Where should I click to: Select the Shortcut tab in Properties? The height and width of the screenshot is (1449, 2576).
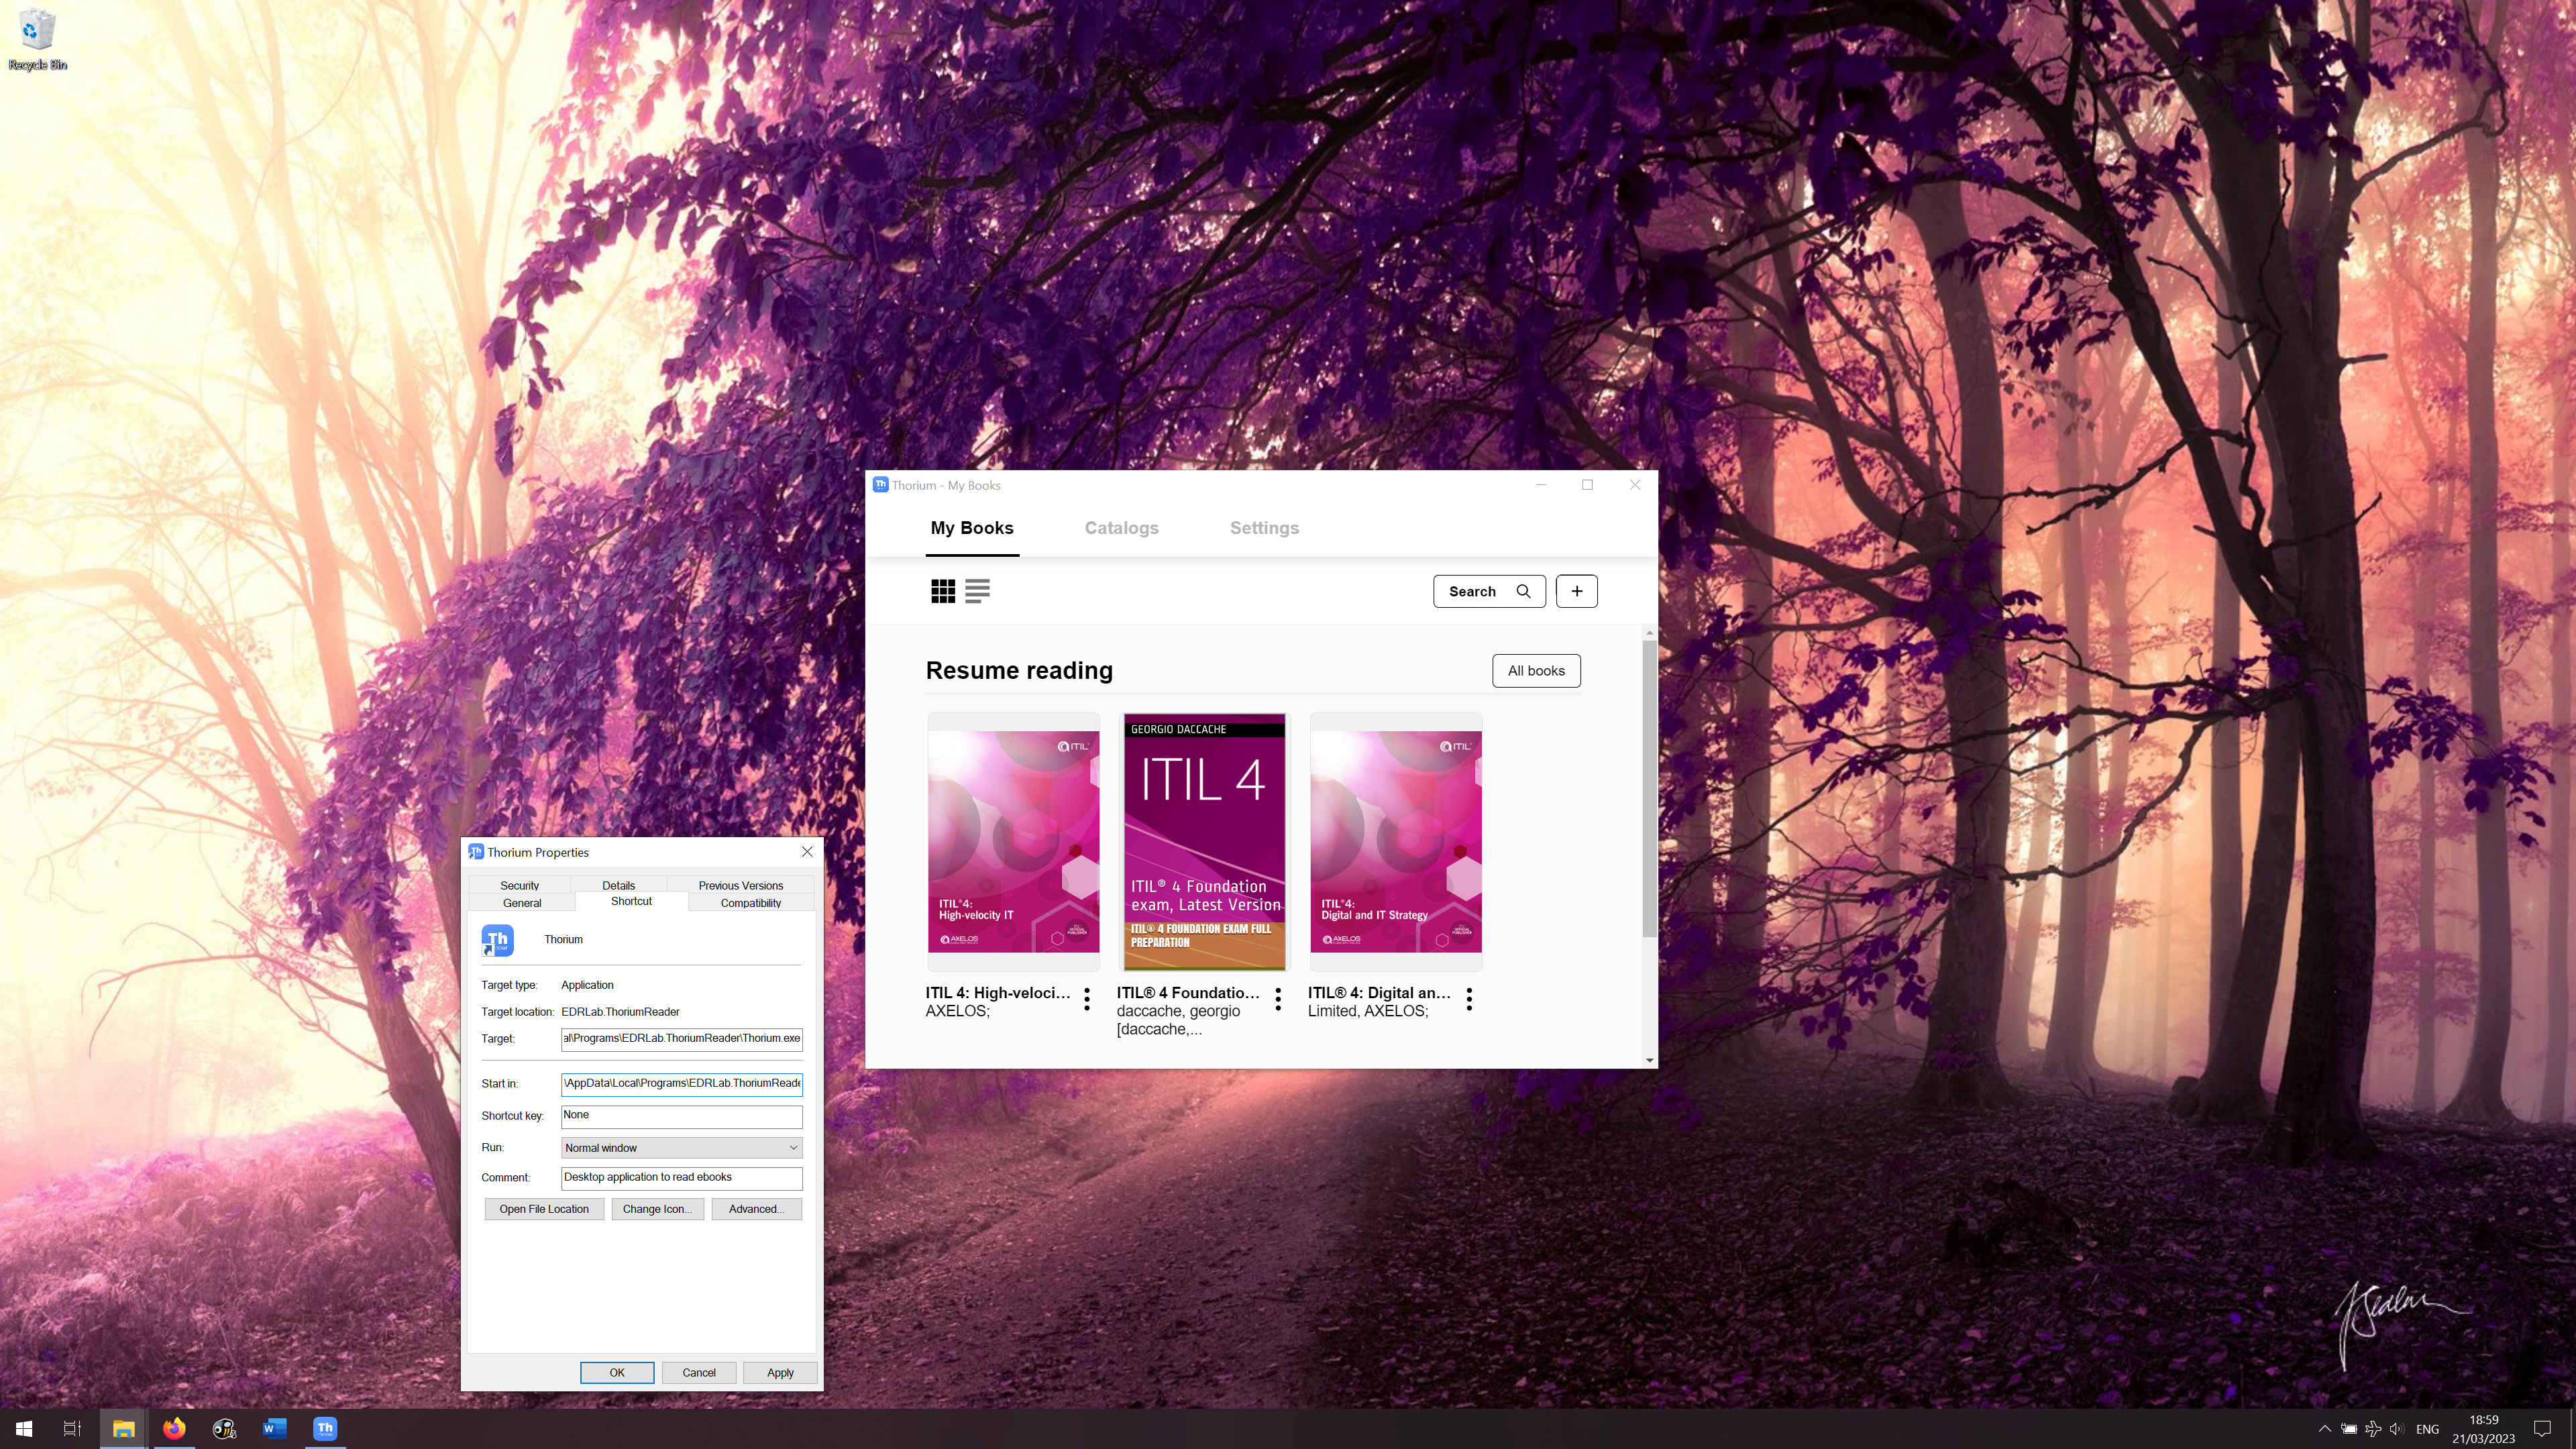[631, 901]
